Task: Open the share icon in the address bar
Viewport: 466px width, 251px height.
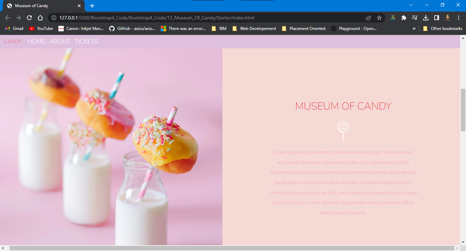Action: (x=369, y=17)
